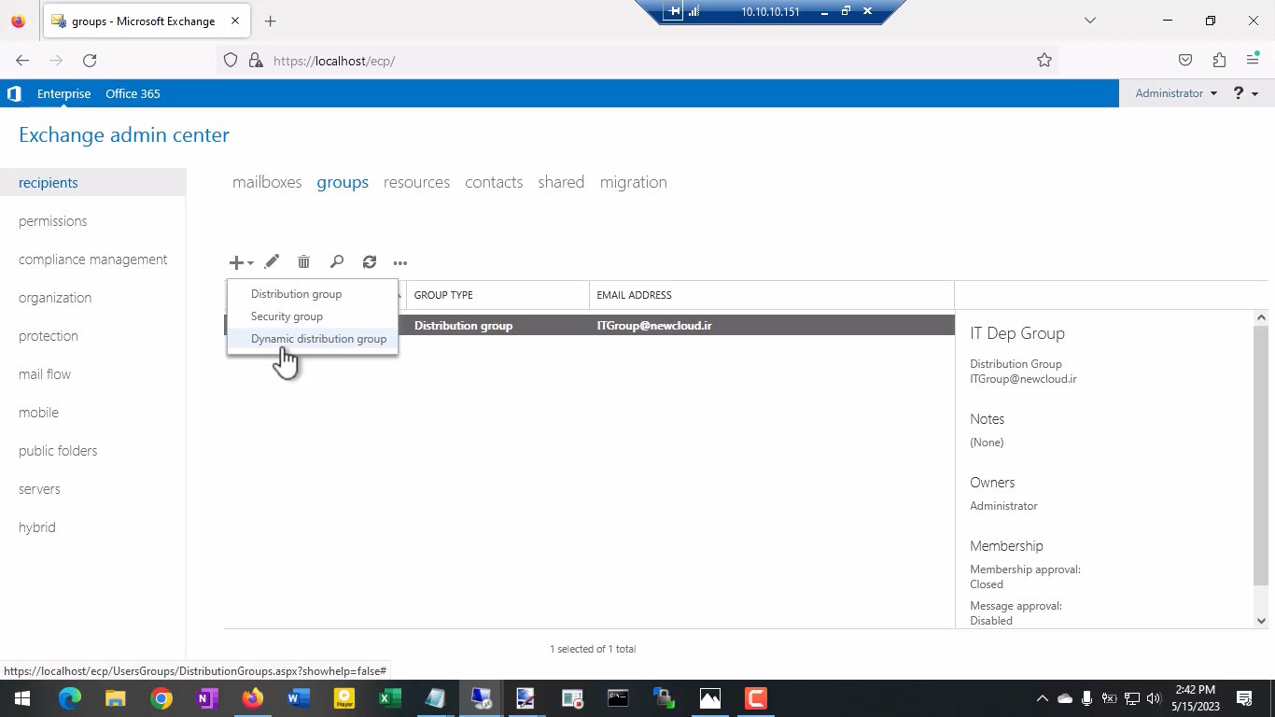Screen dimensions: 1275x717
Task: Sort by GROUP TYPE column header
Action: click(443, 295)
